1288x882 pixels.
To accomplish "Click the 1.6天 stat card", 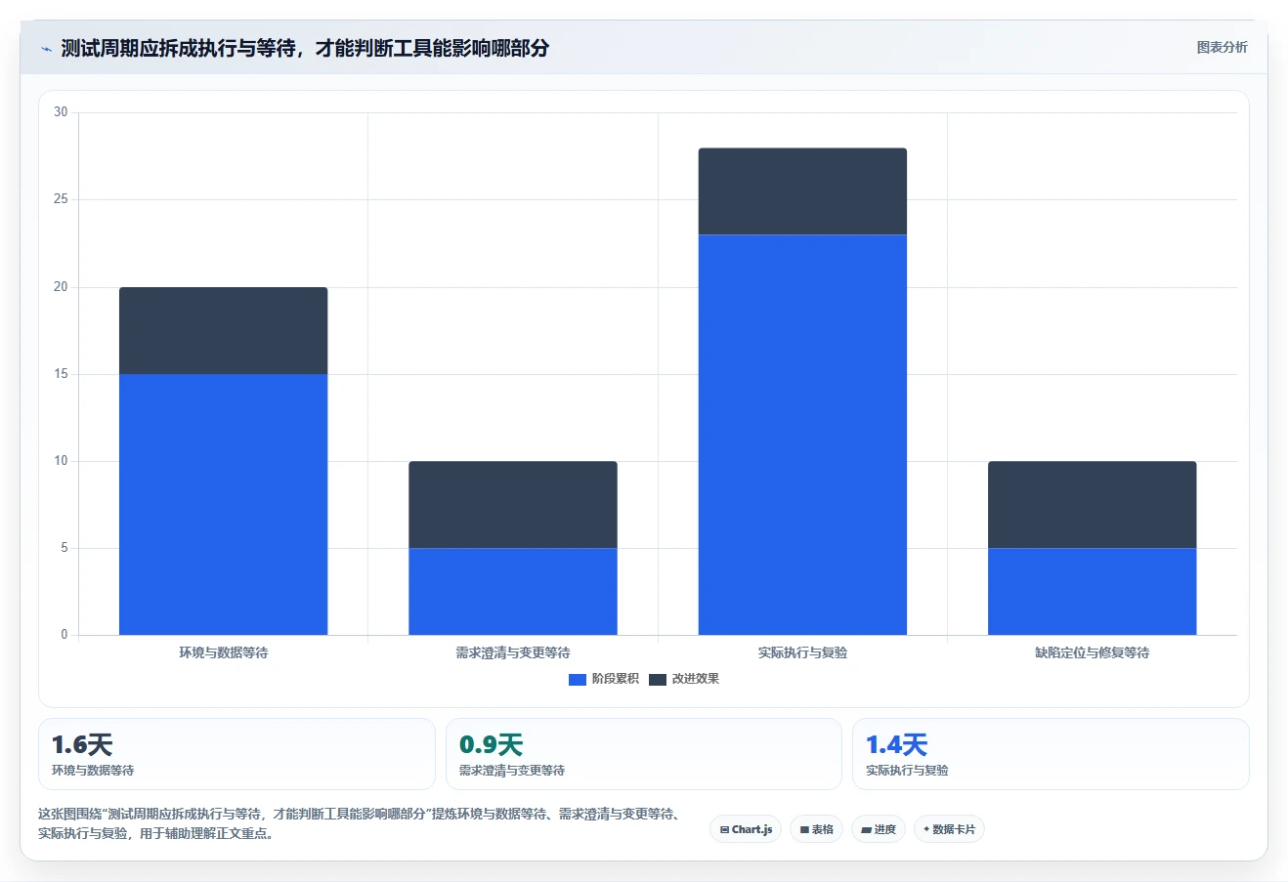I will (x=236, y=754).
